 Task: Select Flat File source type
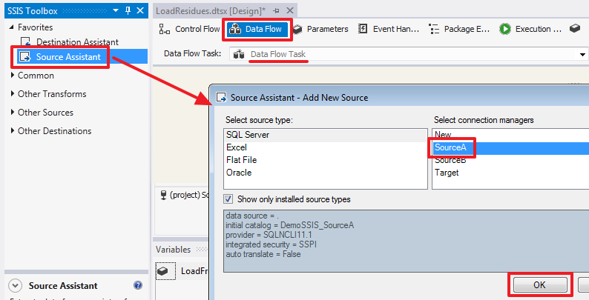(x=326, y=160)
